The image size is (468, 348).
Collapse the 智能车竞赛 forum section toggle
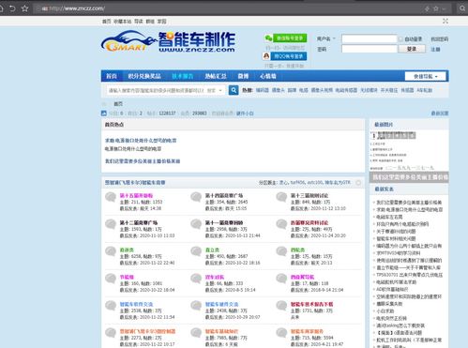pyautogui.click(x=358, y=183)
